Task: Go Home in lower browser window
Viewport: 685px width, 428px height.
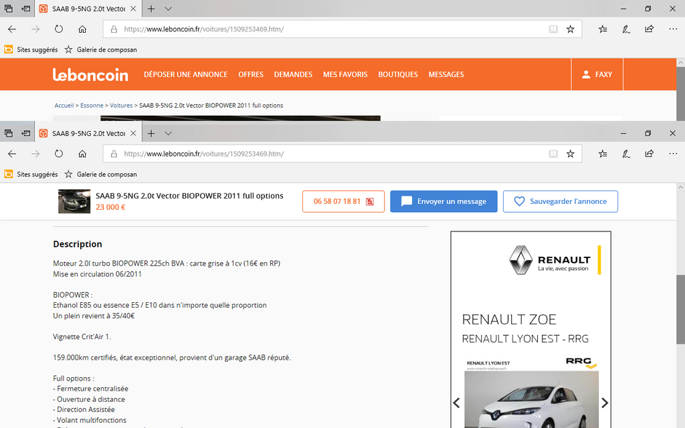Action: tap(82, 154)
